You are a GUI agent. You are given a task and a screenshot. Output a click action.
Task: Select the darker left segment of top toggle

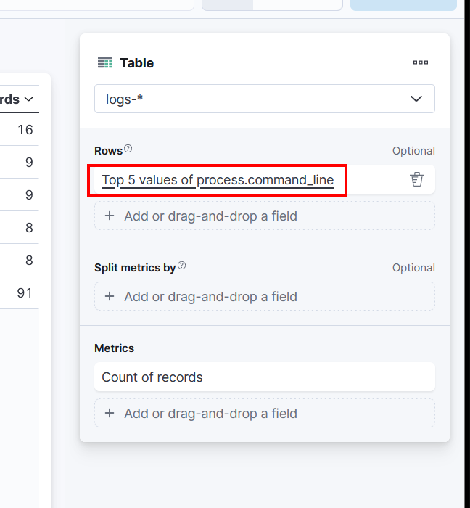(227, 4)
